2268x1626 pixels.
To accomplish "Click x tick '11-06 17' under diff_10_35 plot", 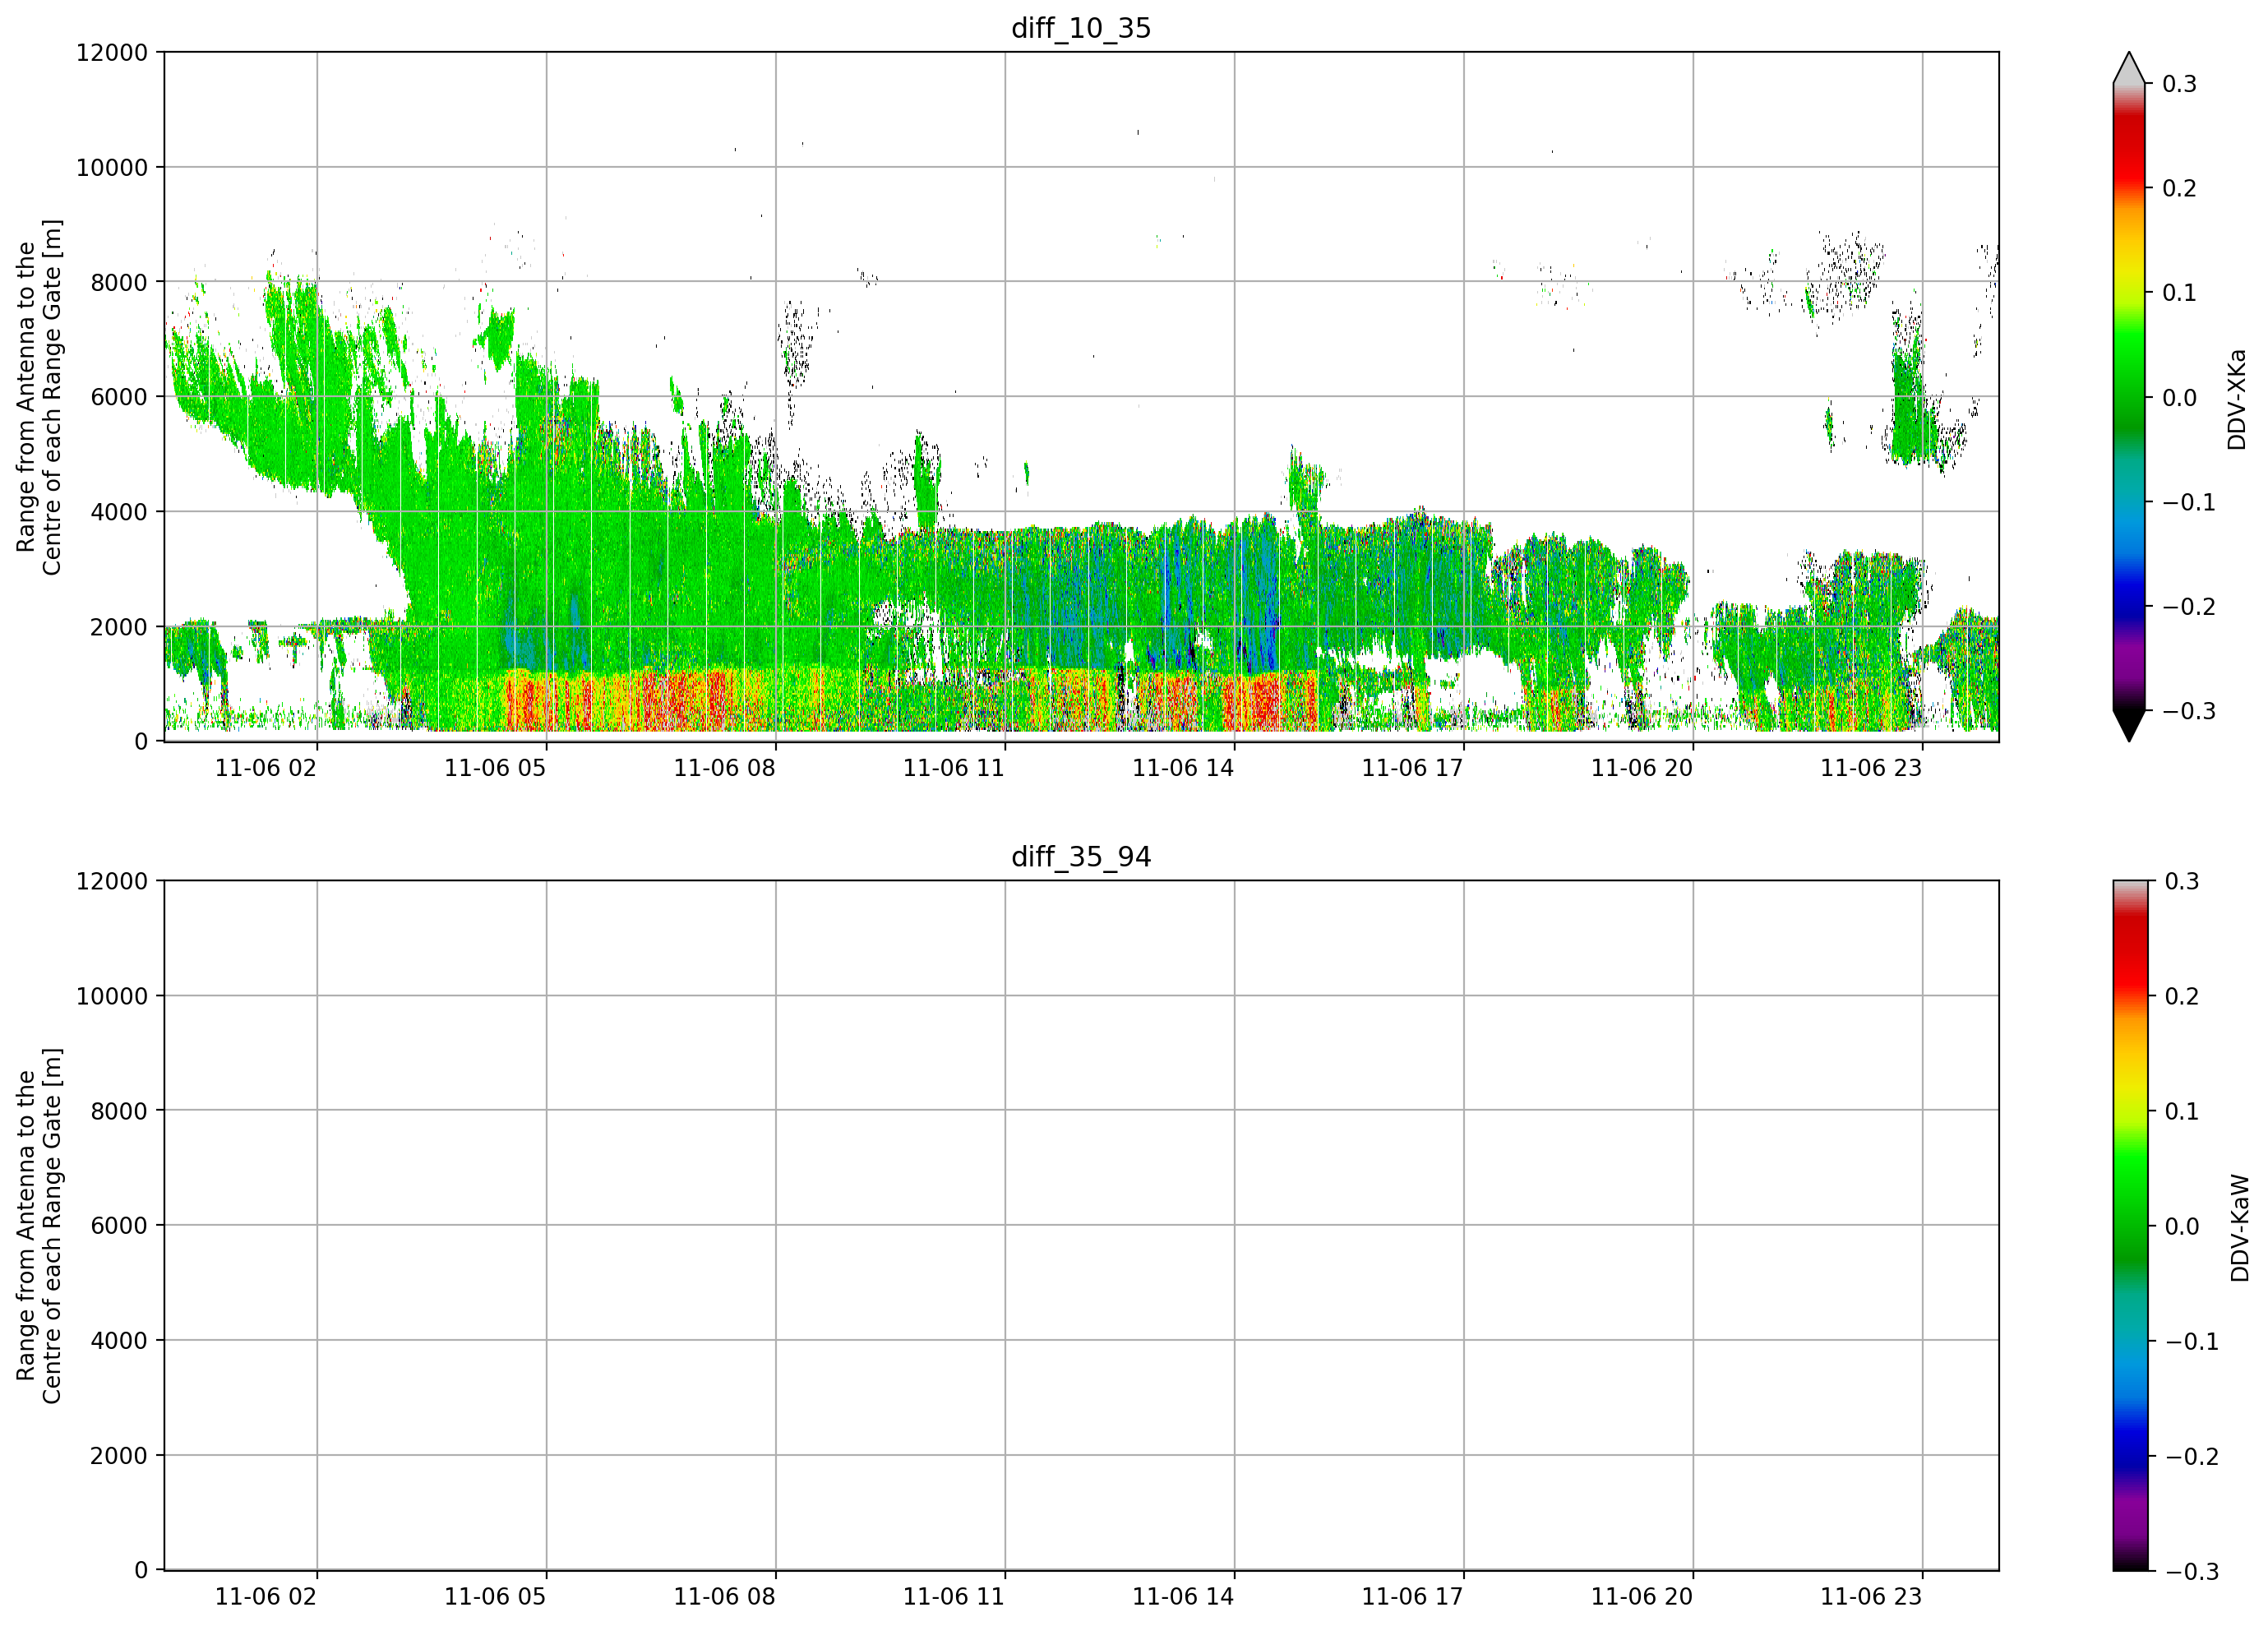I will pyautogui.click(x=1412, y=768).
